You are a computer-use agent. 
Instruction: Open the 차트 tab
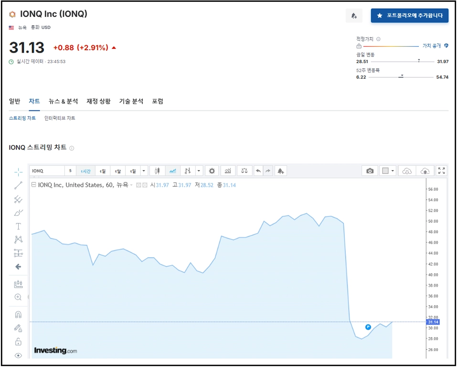click(34, 101)
